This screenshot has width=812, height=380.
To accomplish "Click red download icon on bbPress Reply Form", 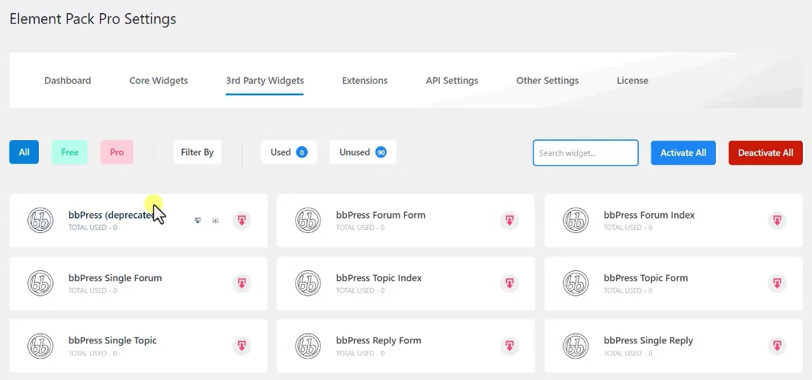I will 509,346.
